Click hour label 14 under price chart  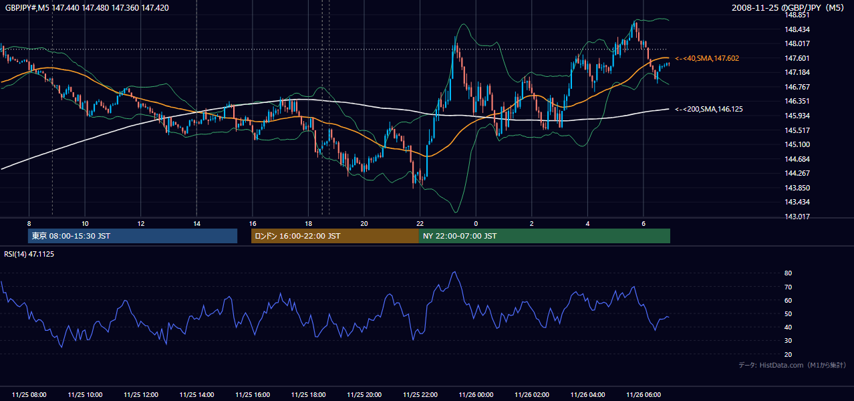[x=196, y=223]
